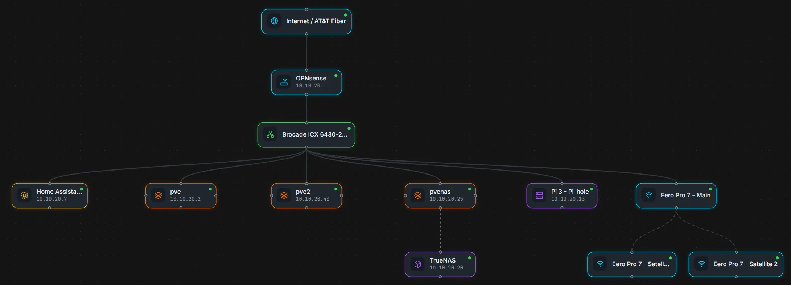Click top connector handle of Eero Satellite 2

[736, 252]
